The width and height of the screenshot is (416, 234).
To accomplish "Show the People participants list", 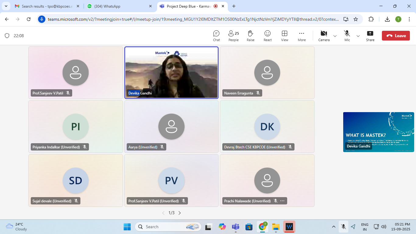I will (234, 36).
